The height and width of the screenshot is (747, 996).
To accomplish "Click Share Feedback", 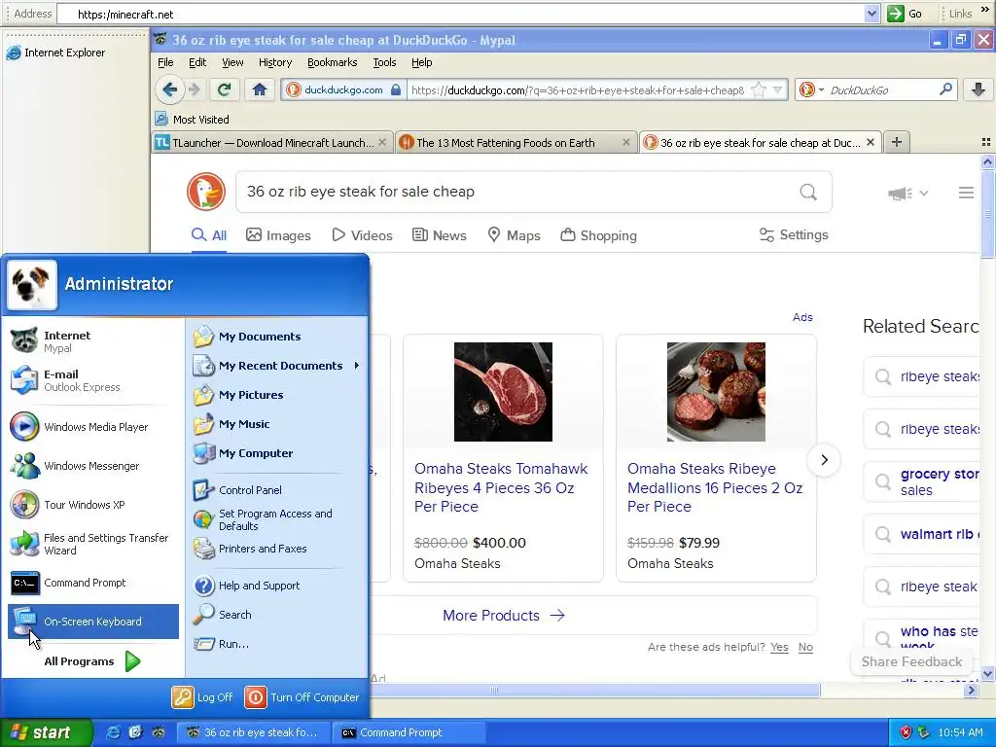I will coord(911,661).
